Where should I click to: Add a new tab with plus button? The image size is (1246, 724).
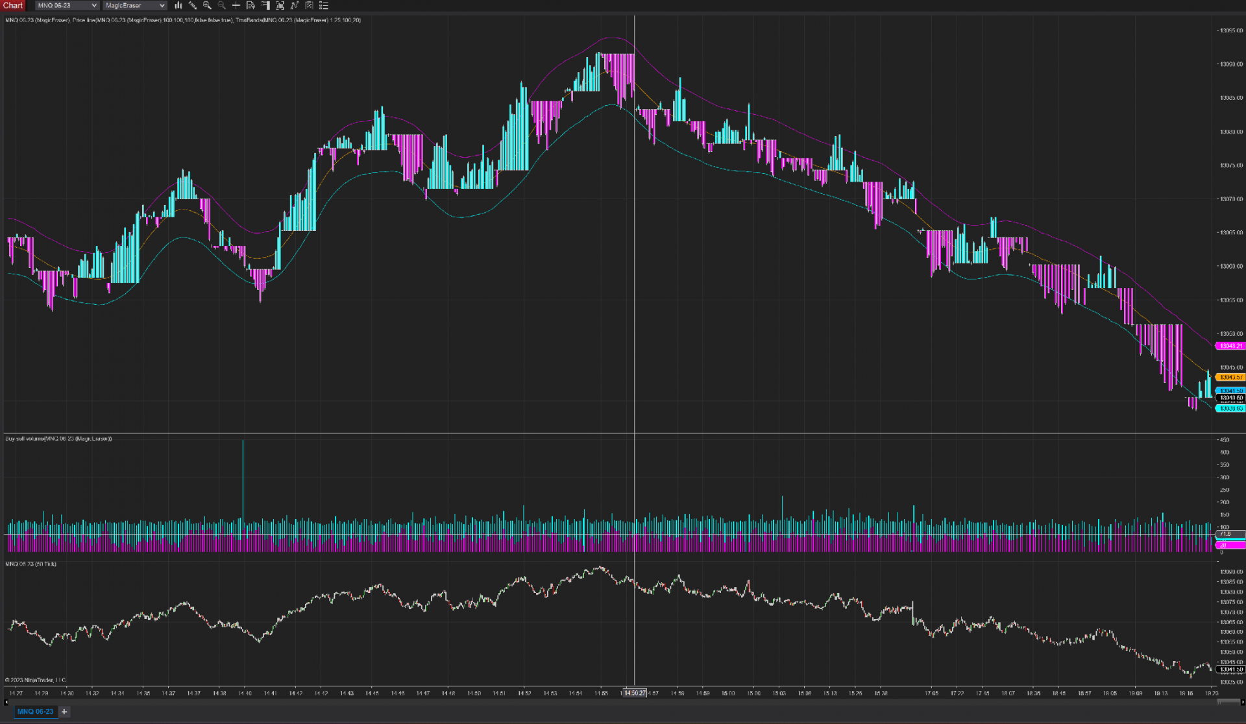point(64,712)
